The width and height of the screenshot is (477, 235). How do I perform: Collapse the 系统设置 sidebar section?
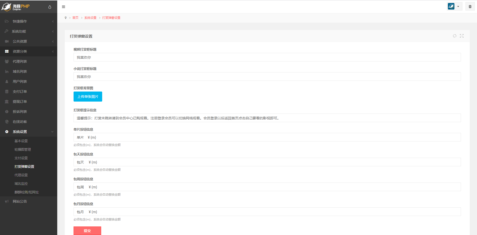pos(28,132)
